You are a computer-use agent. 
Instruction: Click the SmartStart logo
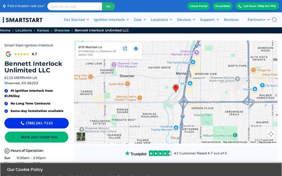[22, 20]
